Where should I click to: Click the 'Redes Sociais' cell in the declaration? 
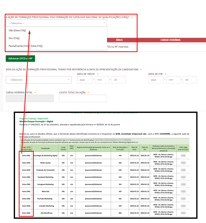coord(45,163)
